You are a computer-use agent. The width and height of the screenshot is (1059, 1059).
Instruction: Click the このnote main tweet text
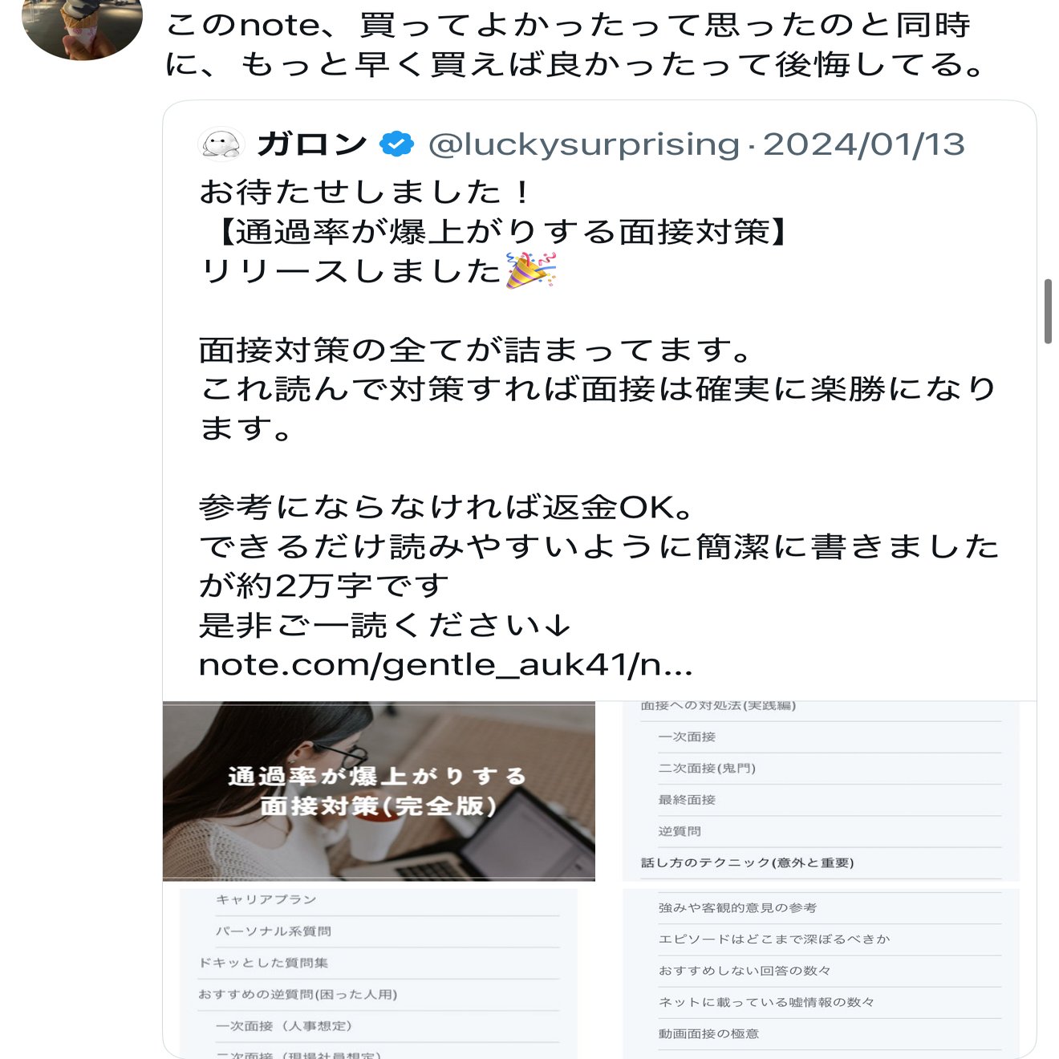click(x=575, y=44)
